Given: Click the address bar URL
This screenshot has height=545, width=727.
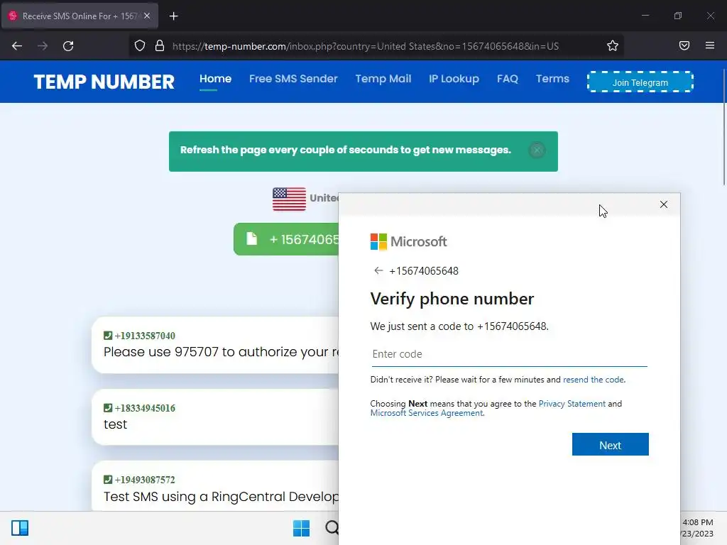Looking at the screenshot, I should [x=366, y=46].
